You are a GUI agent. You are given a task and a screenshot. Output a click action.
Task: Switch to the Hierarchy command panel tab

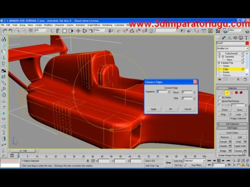(x=229, y=38)
